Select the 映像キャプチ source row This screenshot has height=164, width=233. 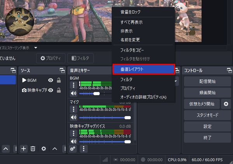(42, 90)
